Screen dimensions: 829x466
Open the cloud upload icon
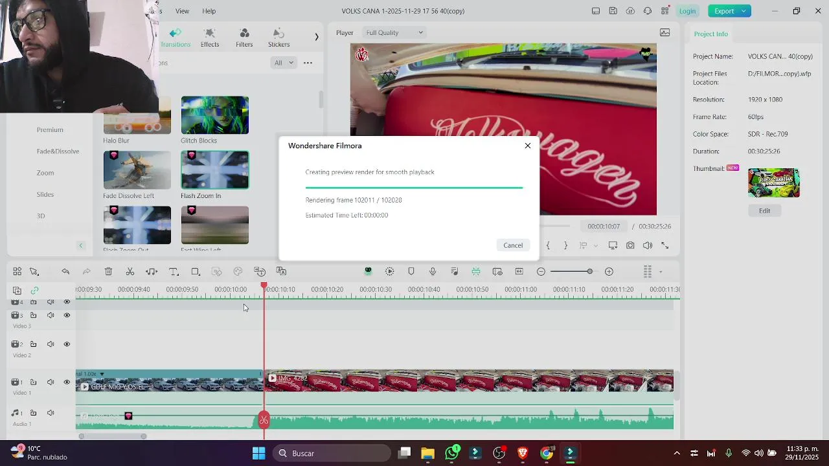(x=630, y=11)
